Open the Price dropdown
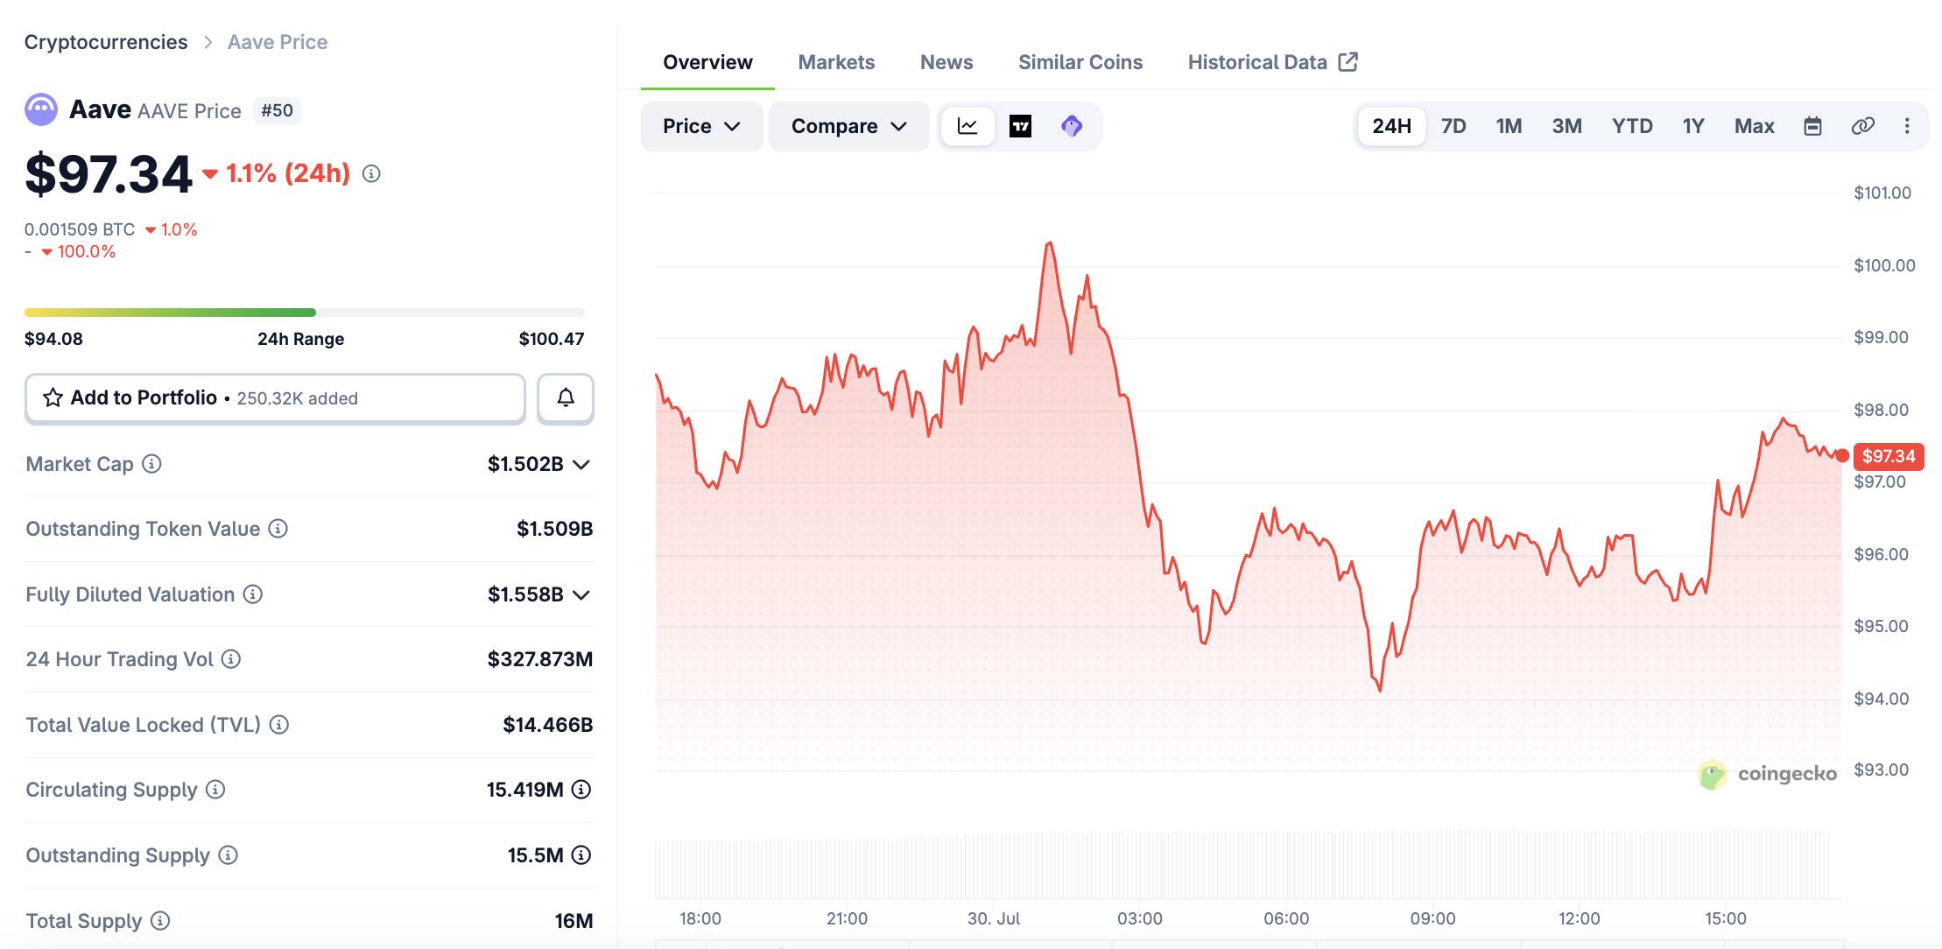The width and height of the screenshot is (1942, 949). pyautogui.click(x=701, y=126)
